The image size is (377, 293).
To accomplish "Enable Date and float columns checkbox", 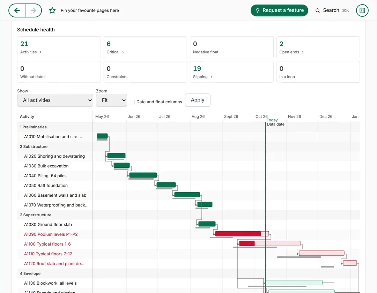I will [132, 102].
